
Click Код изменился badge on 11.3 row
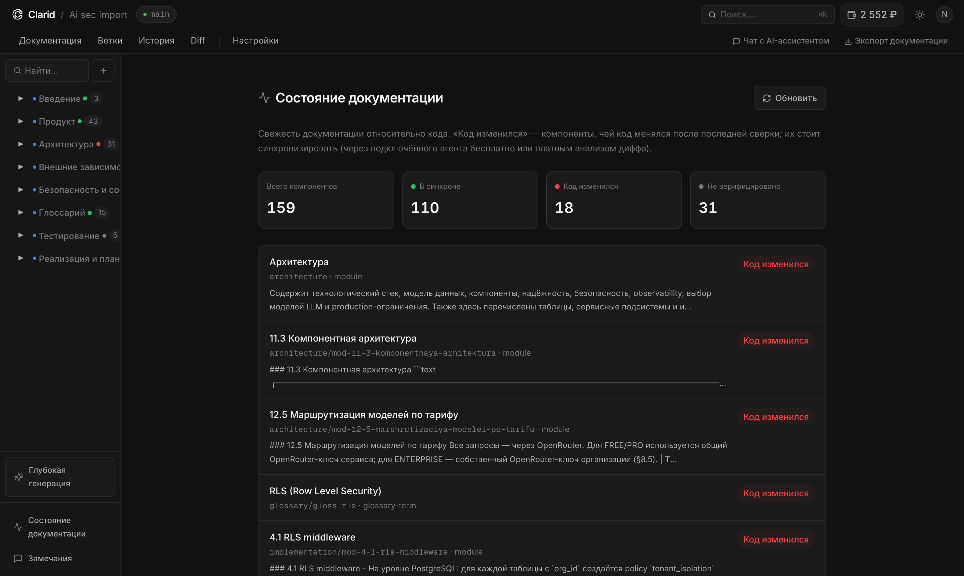point(776,341)
